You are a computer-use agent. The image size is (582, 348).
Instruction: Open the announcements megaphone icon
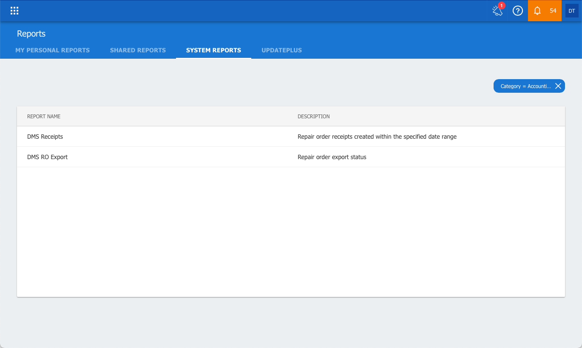497,11
